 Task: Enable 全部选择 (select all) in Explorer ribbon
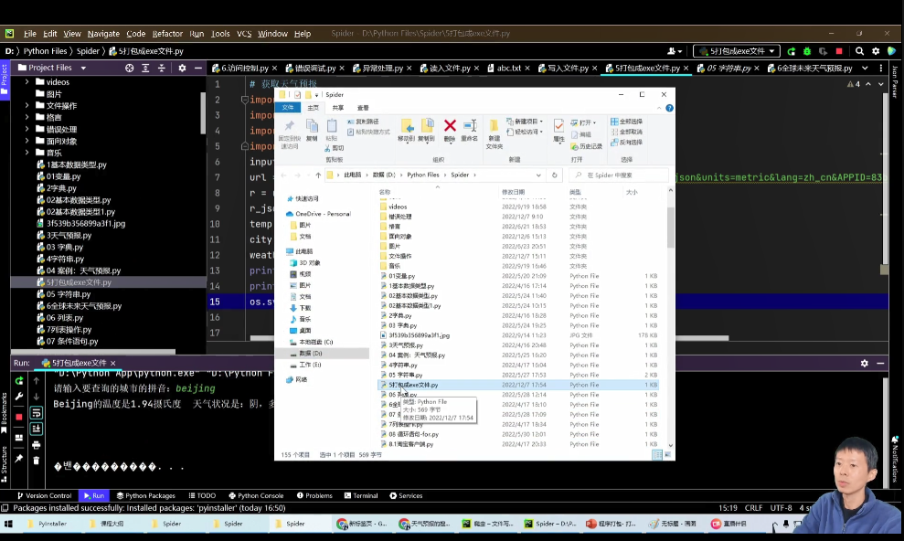626,121
